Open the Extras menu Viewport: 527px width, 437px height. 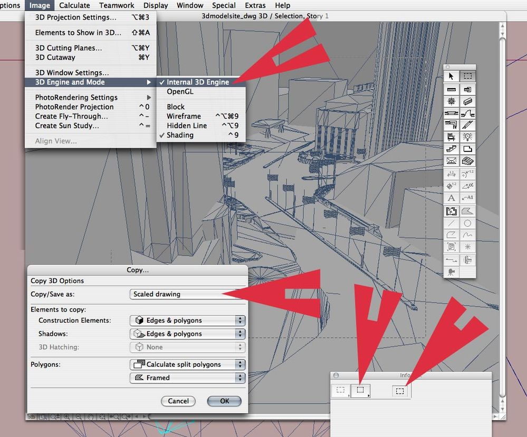255,5
